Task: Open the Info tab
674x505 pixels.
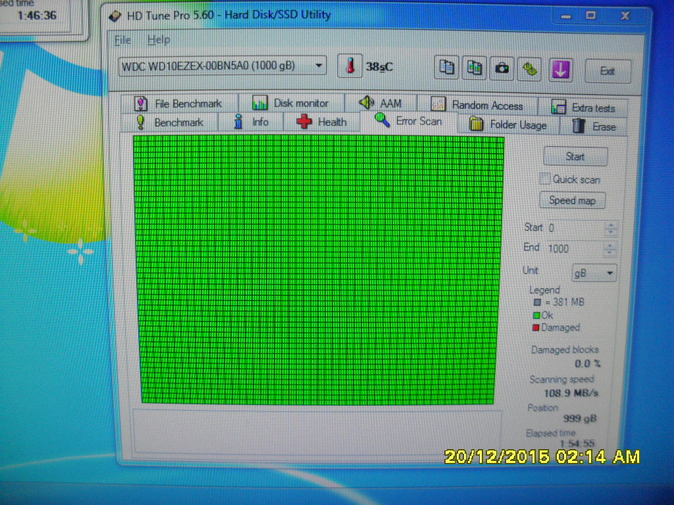Action: (x=251, y=122)
